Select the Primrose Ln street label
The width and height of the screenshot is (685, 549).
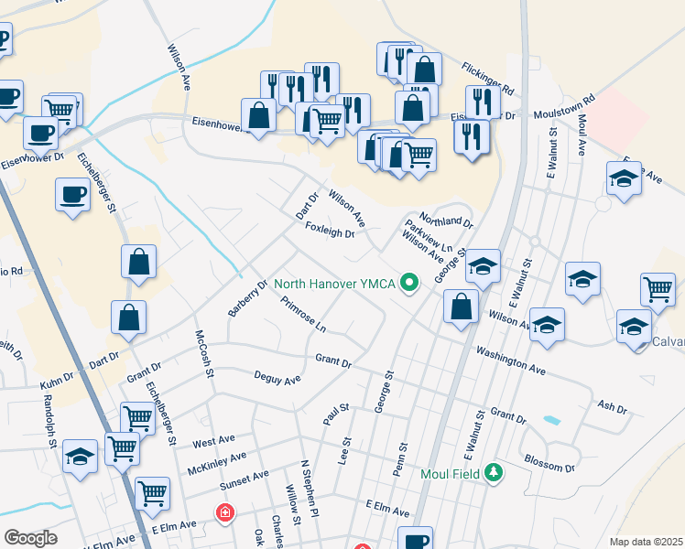(303, 314)
